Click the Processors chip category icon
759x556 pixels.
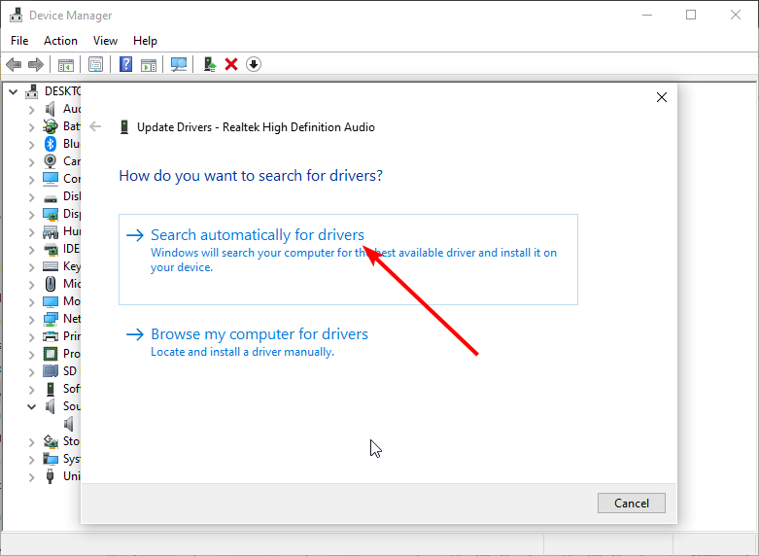point(51,354)
